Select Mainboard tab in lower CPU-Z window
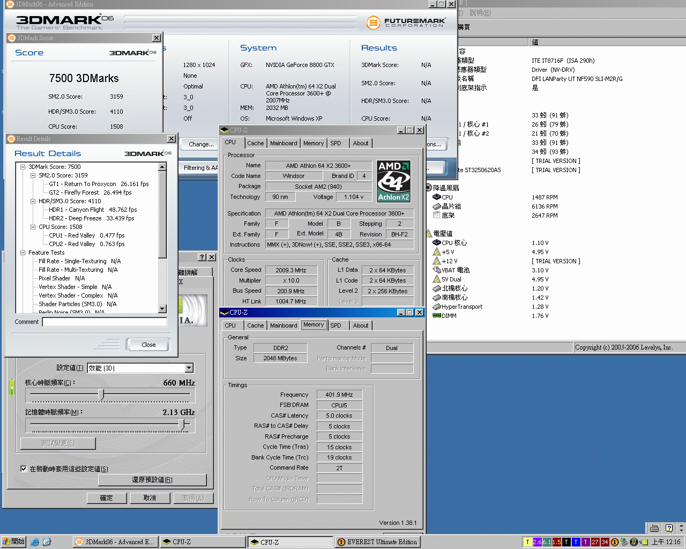This screenshot has width=686, height=549. 284,325
